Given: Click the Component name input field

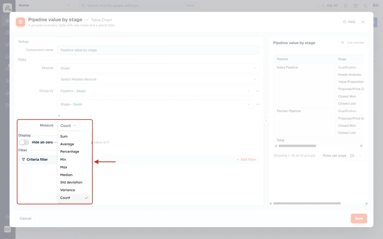Looking at the screenshot, I should click(158, 50).
